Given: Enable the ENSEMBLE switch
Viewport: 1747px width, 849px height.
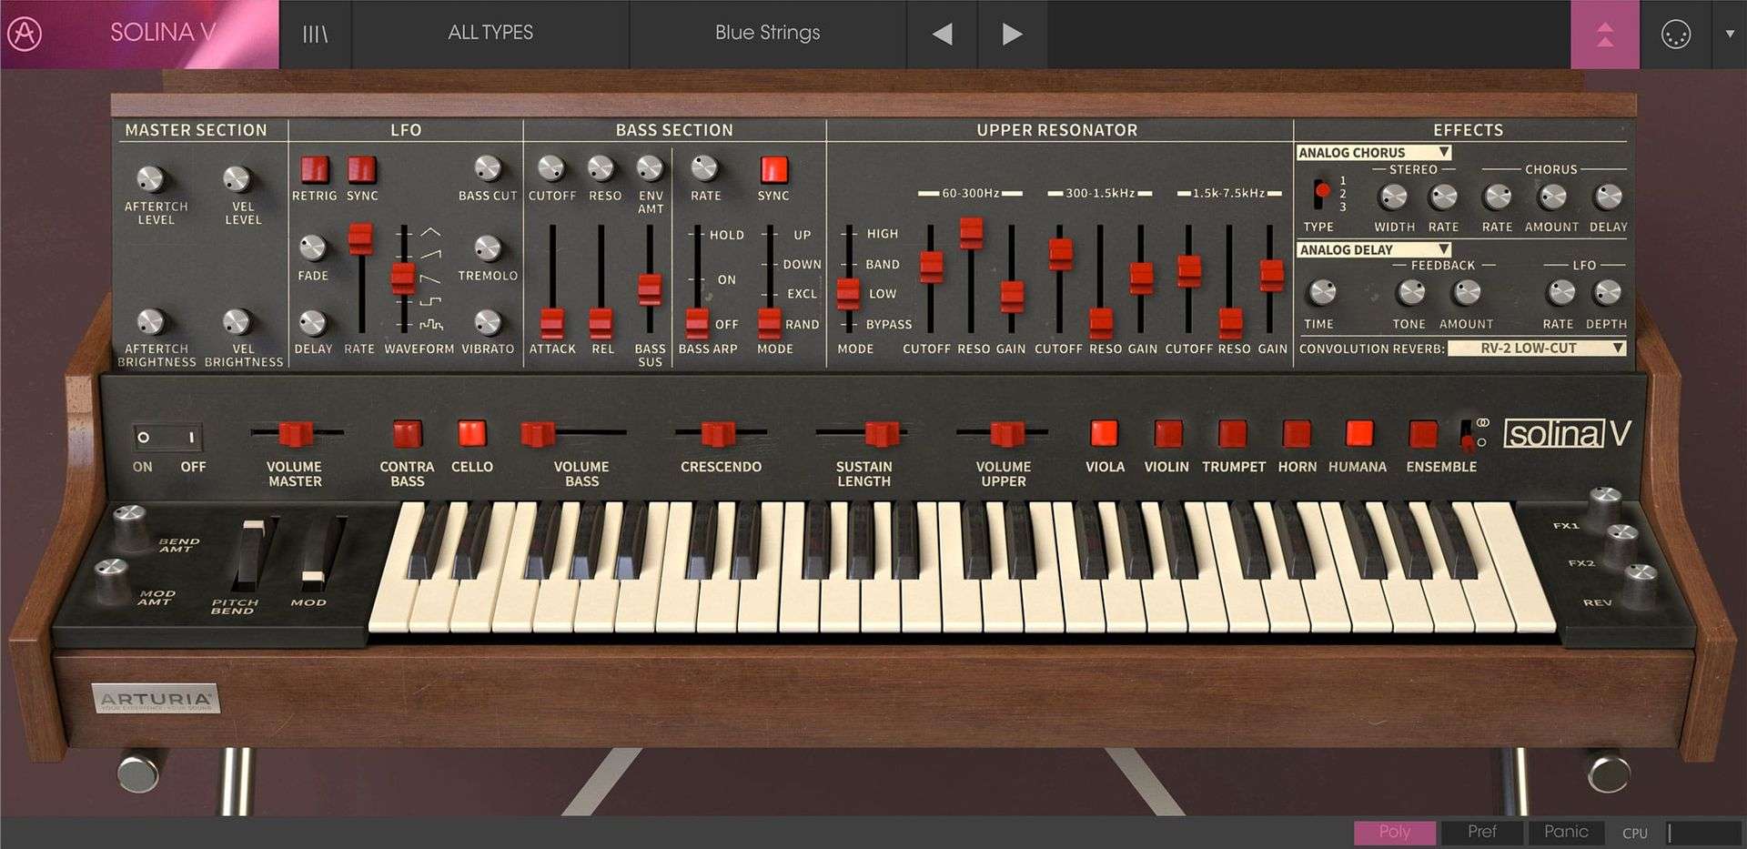Looking at the screenshot, I should [1423, 435].
